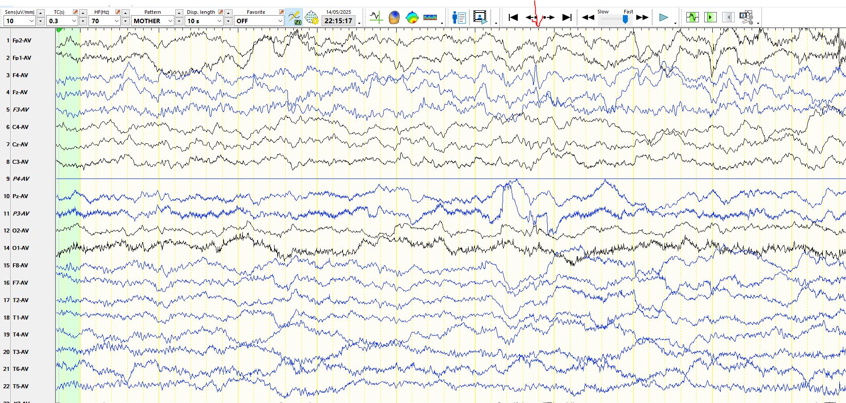Image resolution: width=846 pixels, height=403 pixels.
Task: Edit the Disp. length list via pencil
Action: [x=220, y=12]
